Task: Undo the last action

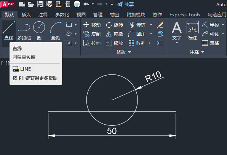Action: (x=86, y=4)
